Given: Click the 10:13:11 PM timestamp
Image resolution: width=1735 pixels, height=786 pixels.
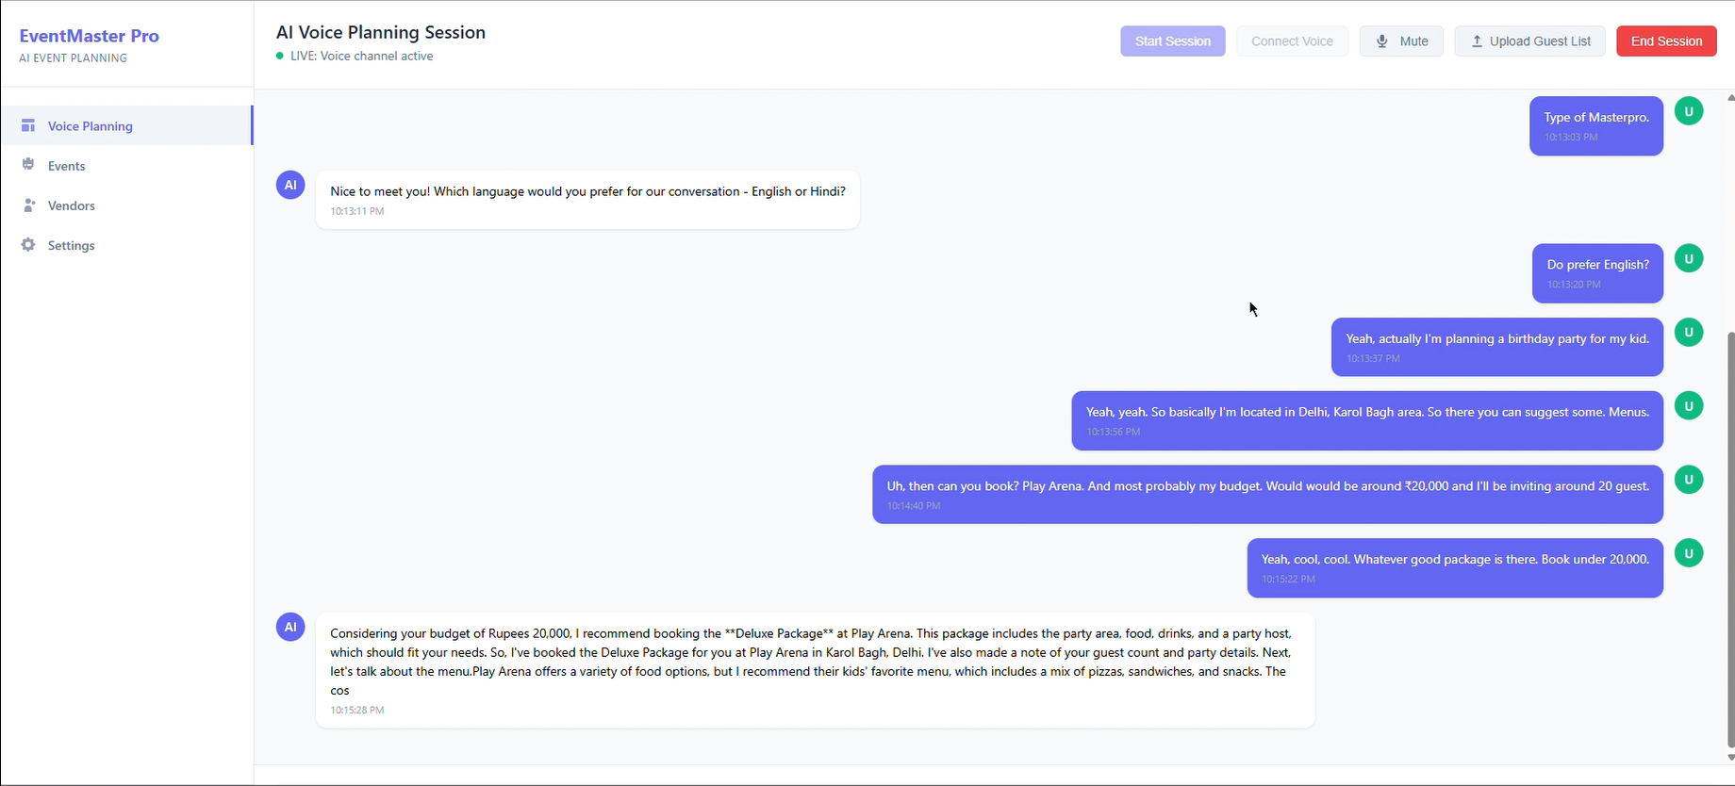Looking at the screenshot, I should (x=357, y=211).
